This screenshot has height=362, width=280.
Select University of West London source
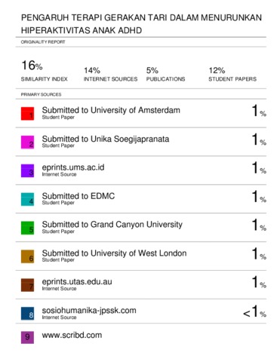pyautogui.click(x=114, y=253)
